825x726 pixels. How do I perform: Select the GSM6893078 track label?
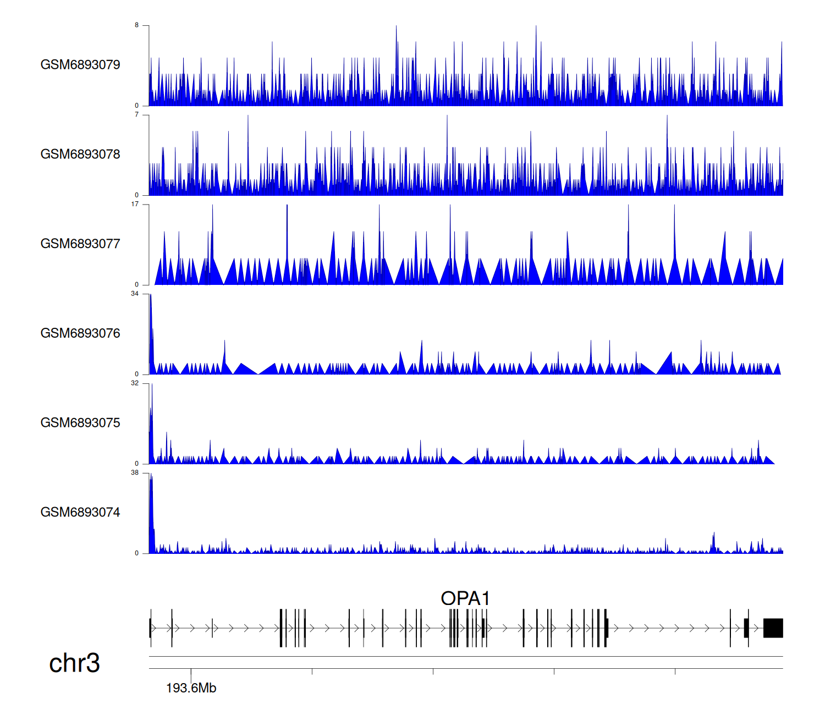point(80,155)
